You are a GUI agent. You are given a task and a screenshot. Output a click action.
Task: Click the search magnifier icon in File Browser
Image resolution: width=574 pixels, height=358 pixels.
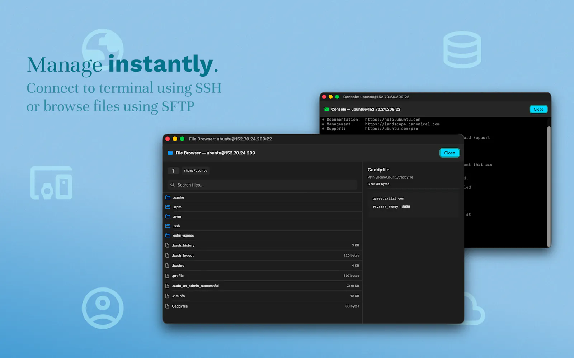click(x=173, y=185)
